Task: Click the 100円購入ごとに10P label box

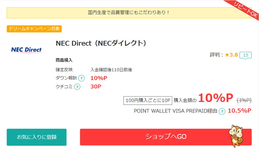Action: tap(148, 100)
